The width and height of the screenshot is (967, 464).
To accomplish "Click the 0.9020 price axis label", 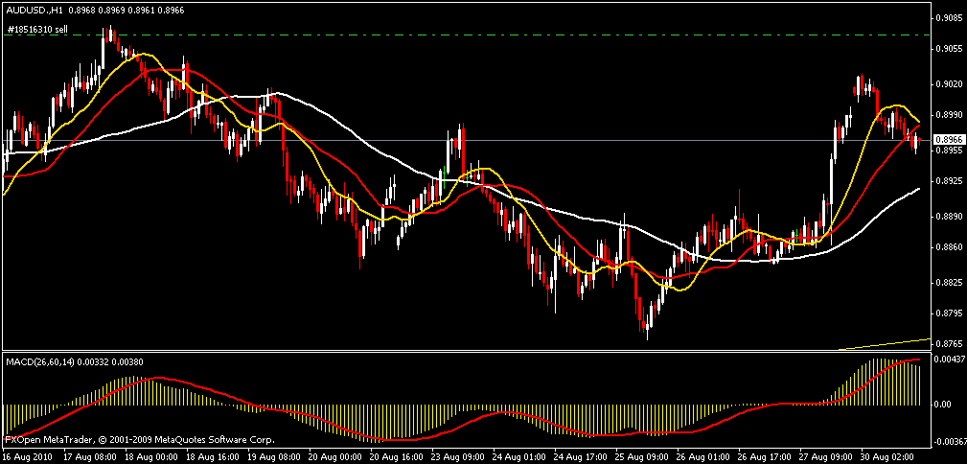I will click(x=949, y=84).
